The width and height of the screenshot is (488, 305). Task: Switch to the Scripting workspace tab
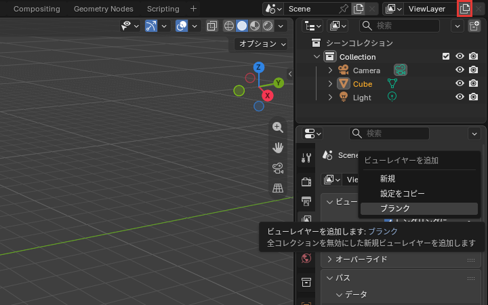(163, 9)
